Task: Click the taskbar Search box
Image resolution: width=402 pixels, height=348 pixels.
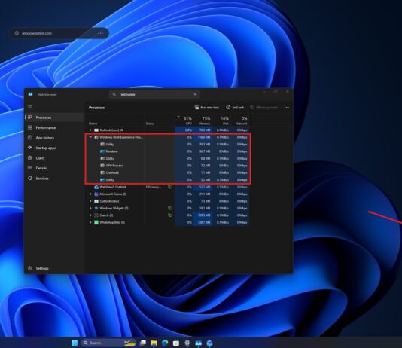Action: click(x=108, y=343)
